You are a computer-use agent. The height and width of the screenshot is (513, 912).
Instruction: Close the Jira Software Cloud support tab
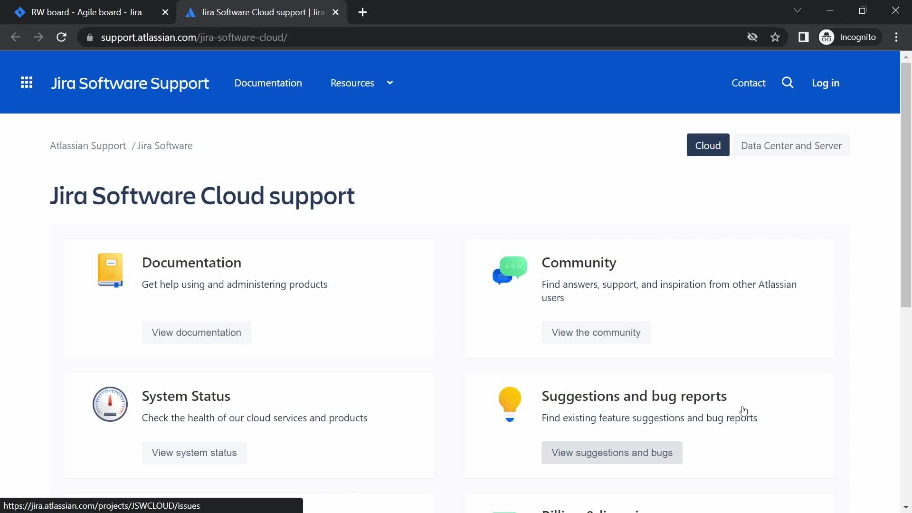336,12
